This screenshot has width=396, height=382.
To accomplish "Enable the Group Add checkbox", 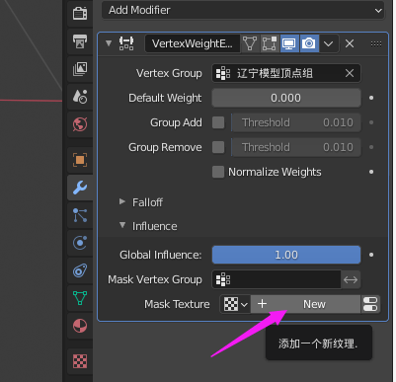I will coord(218,122).
